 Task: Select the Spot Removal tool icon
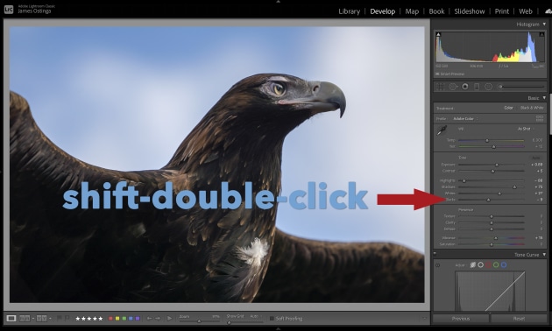[453, 87]
